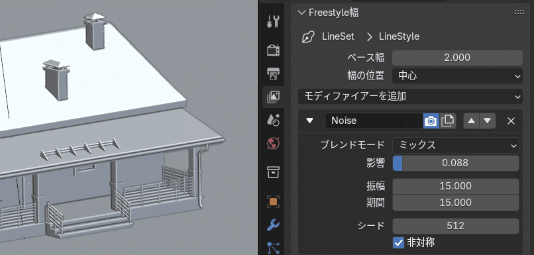
Task: Open the View Layer properties tab
Action: point(273,97)
